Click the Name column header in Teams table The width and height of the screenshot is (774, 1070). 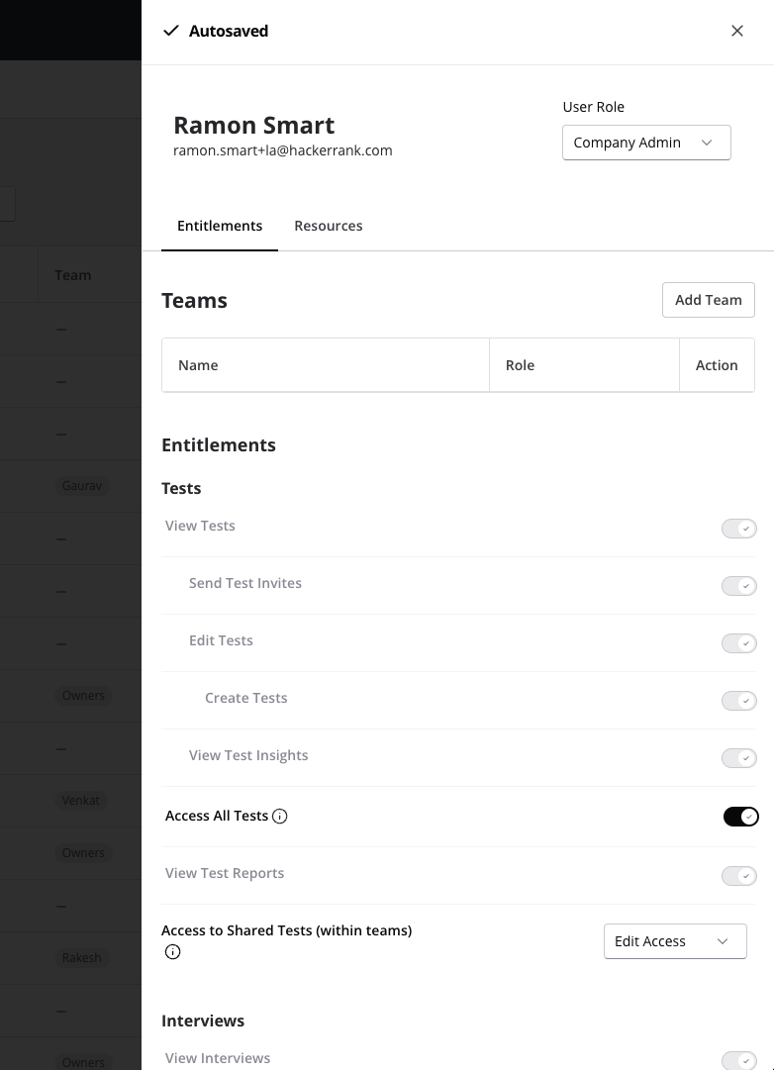198,365
